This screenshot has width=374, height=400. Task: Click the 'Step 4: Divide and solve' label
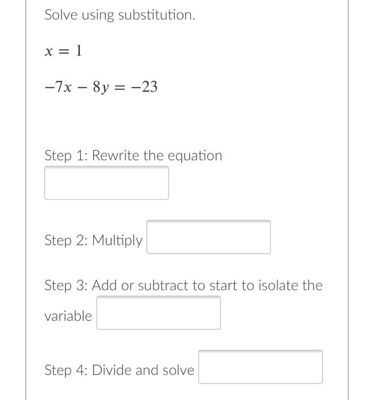[119, 370]
